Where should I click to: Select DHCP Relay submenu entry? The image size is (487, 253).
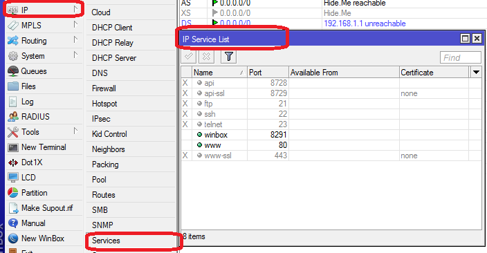point(131,43)
